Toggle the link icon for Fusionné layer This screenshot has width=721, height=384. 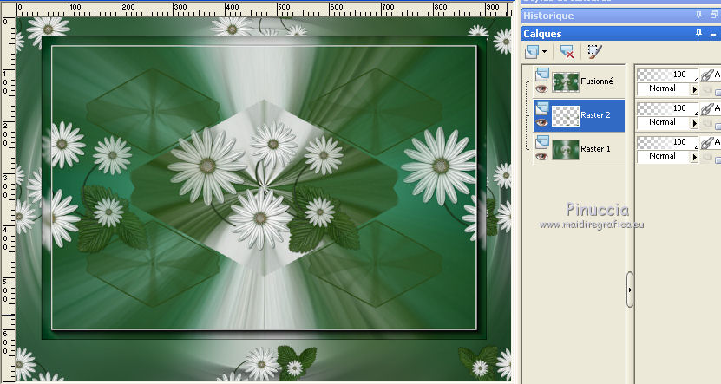(707, 75)
